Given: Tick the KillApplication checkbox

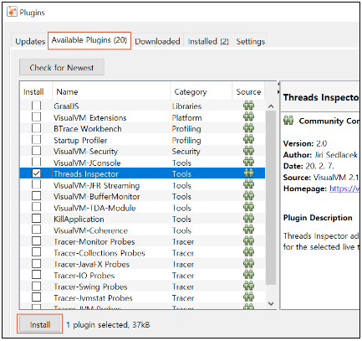Looking at the screenshot, I should click(x=36, y=219).
